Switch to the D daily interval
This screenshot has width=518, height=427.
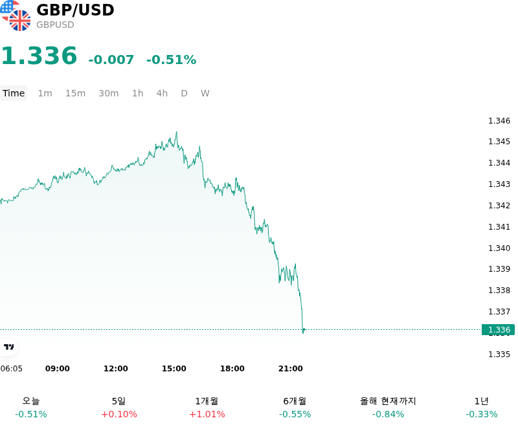pyautogui.click(x=184, y=93)
